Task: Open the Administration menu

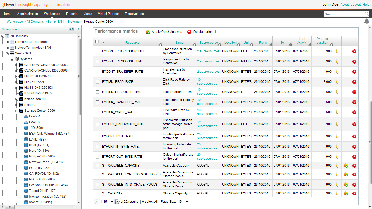Action: 28,14
